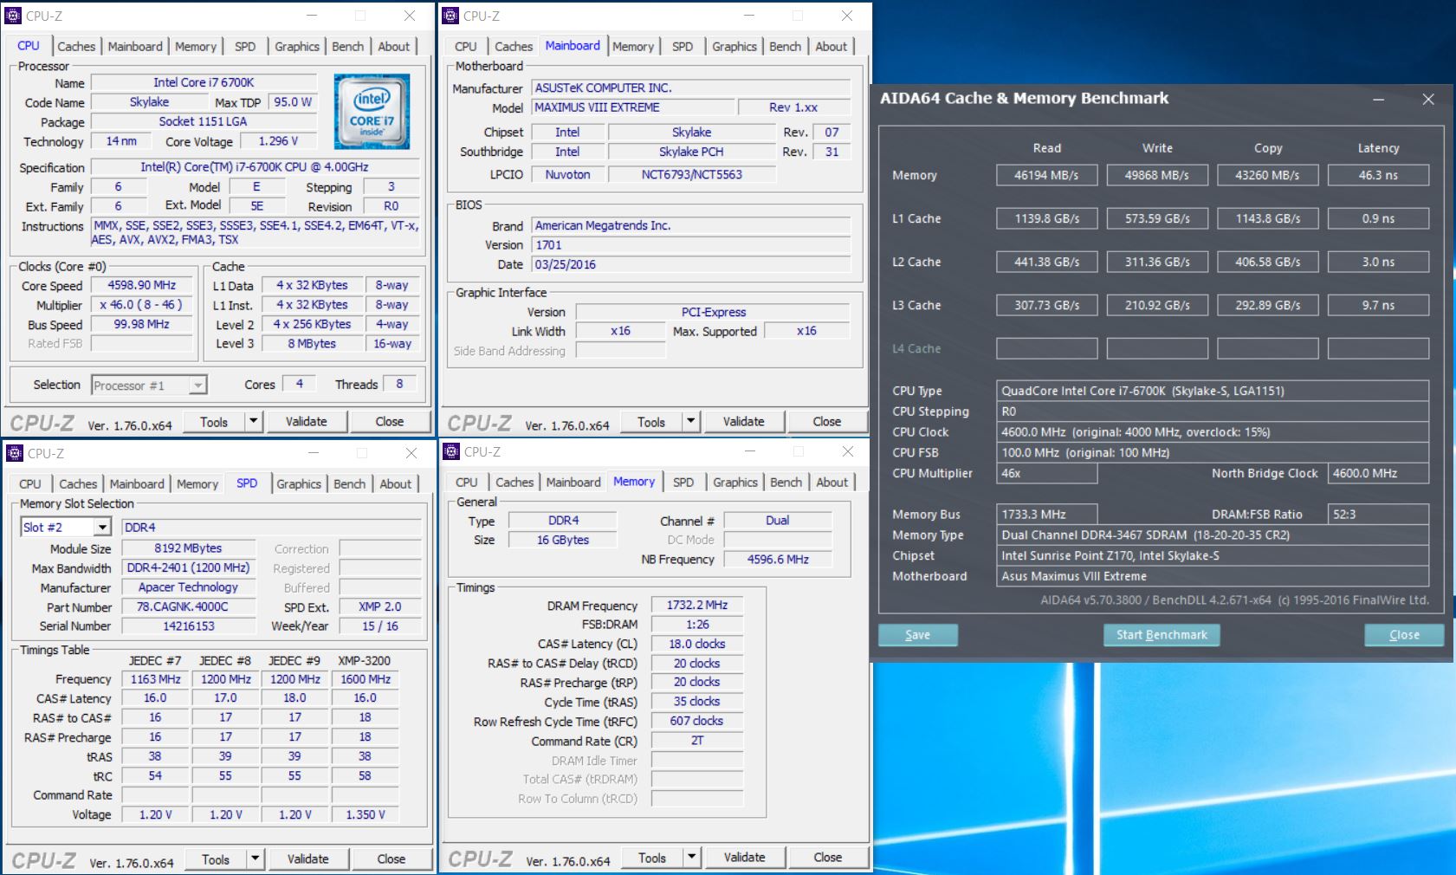Click Validate in the Mainboard tab window
This screenshot has height=875, width=1456.
743,422
